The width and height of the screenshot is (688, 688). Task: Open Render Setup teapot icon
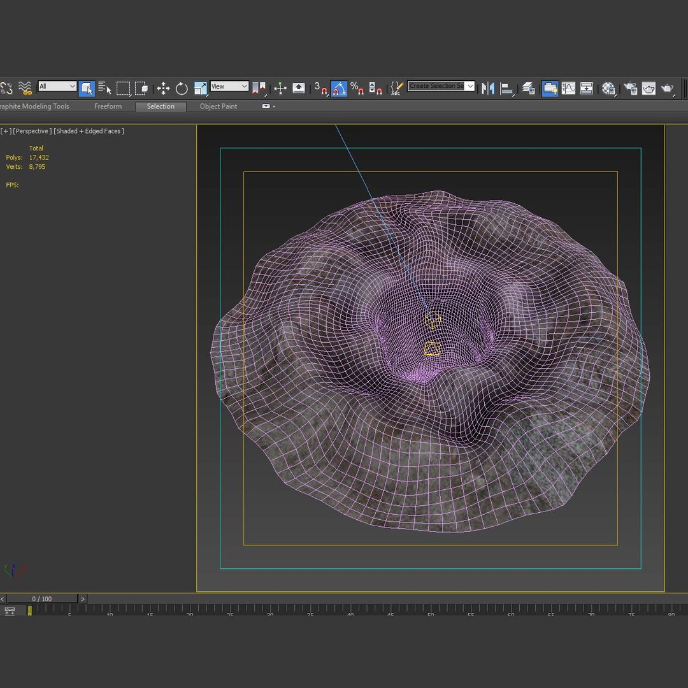pyautogui.click(x=630, y=88)
